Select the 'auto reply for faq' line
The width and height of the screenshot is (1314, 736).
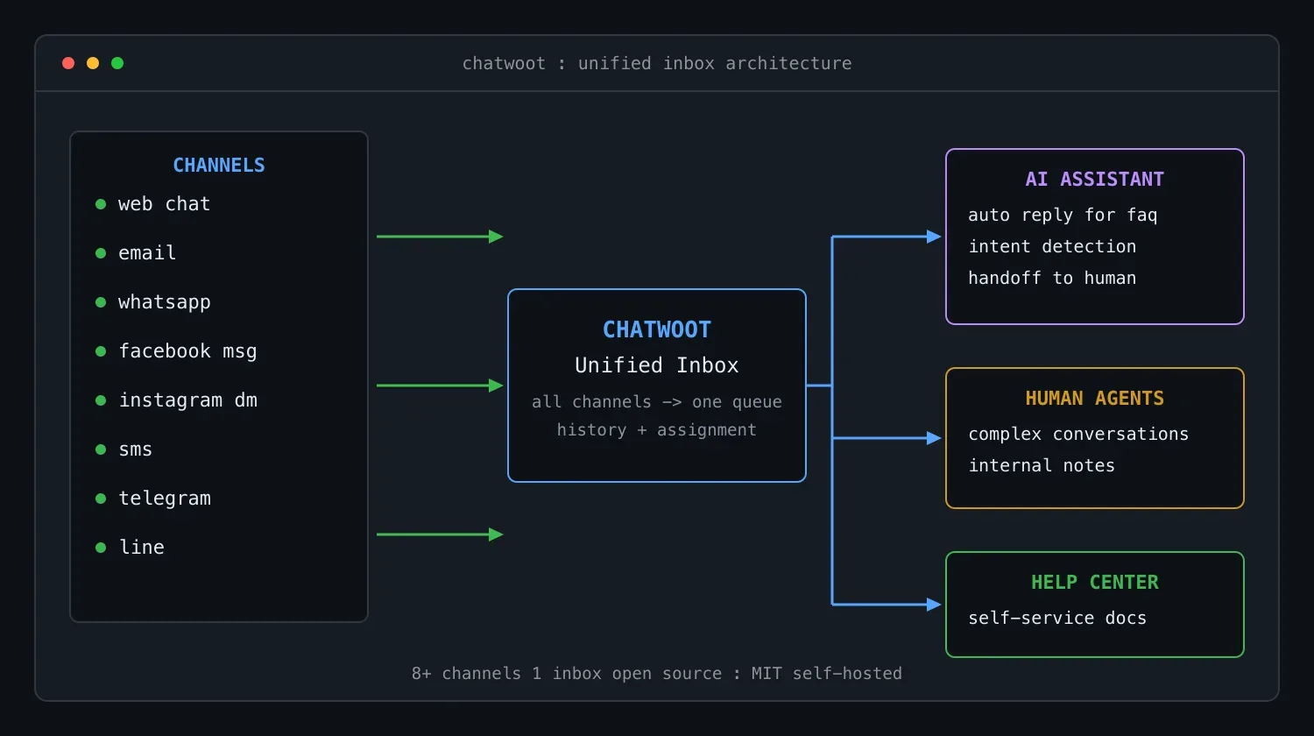pyautogui.click(x=1063, y=216)
